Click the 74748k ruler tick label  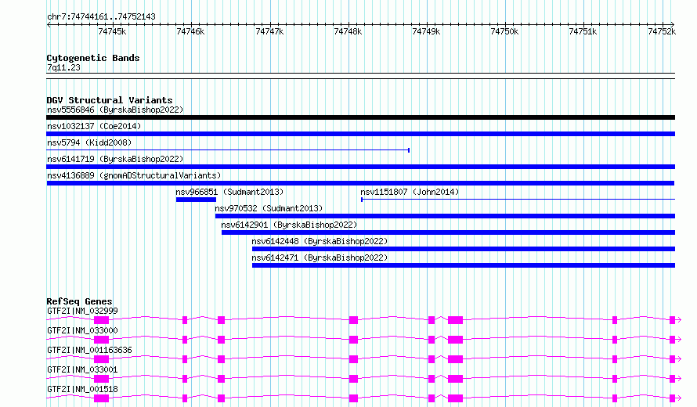pos(348,31)
